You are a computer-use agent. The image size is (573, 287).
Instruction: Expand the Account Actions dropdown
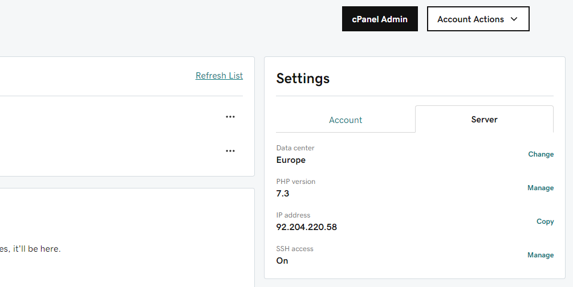[478, 19]
